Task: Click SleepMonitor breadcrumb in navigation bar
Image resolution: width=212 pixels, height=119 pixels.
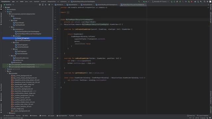Action: [x=6, y=1]
